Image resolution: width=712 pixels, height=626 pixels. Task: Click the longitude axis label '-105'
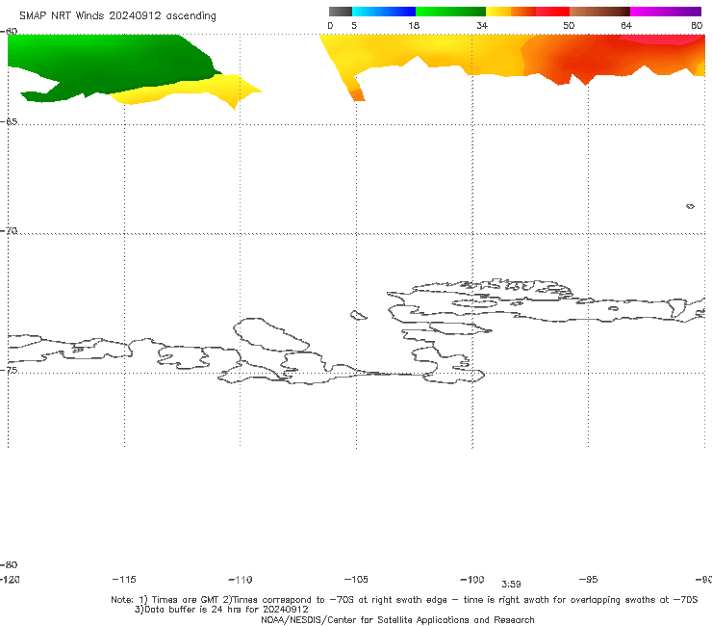tap(356, 579)
